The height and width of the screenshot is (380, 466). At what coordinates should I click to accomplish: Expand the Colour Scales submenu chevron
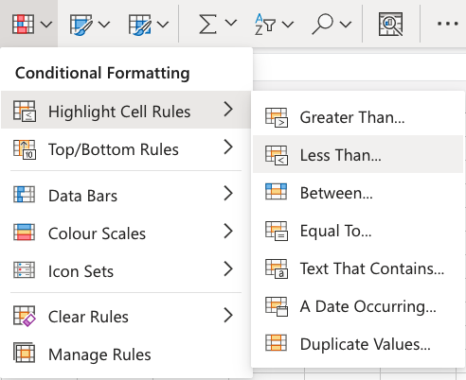pos(228,232)
